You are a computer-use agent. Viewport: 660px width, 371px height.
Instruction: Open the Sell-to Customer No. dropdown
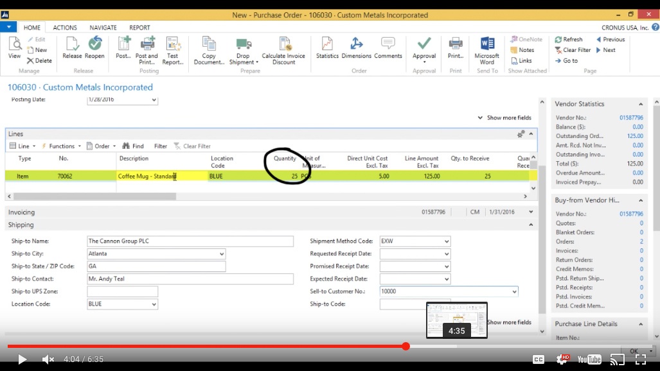tap(514, 291)
